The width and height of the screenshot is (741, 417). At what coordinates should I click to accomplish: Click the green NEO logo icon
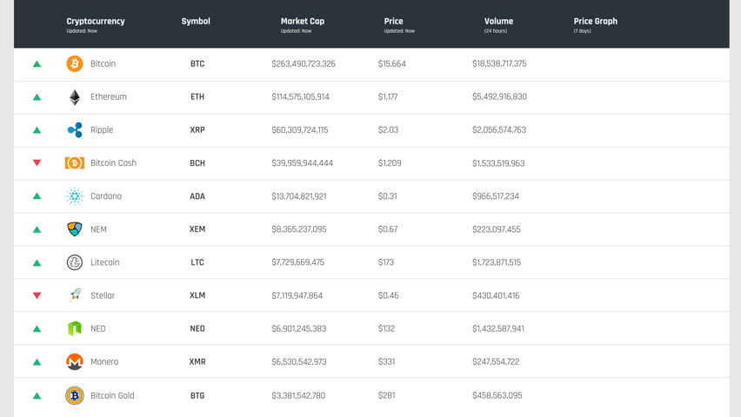[x=75, y=328]
